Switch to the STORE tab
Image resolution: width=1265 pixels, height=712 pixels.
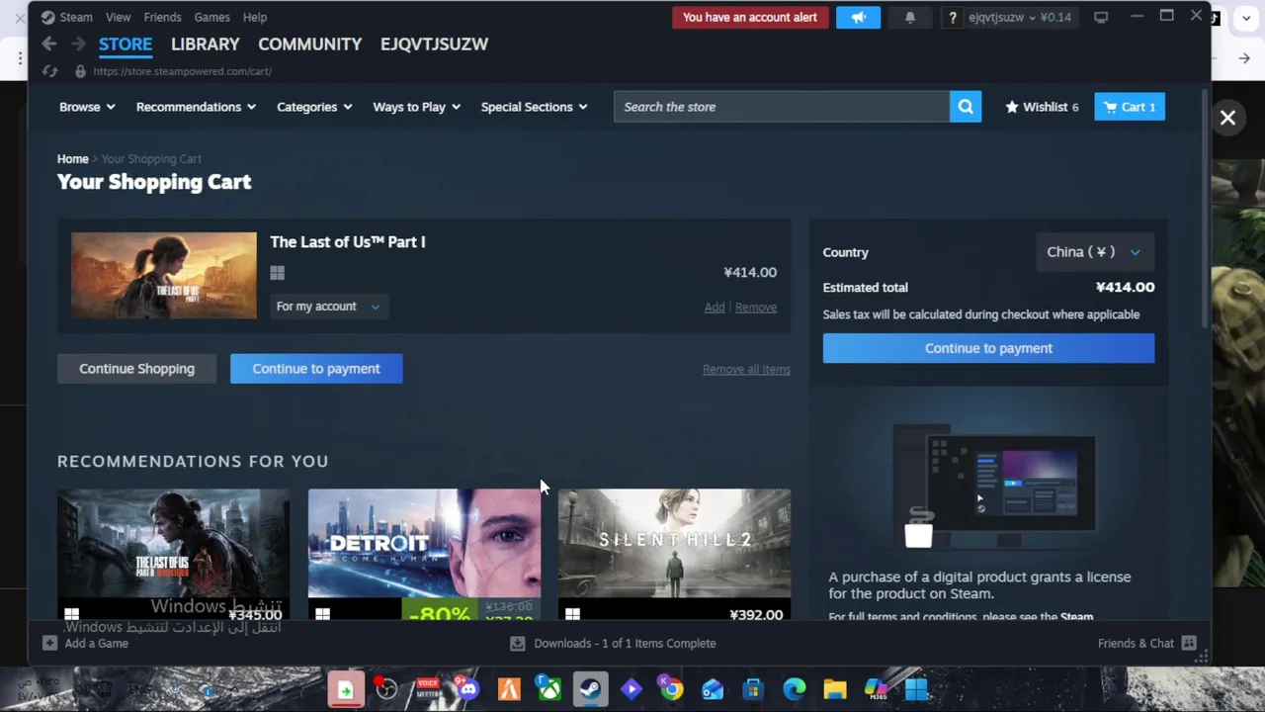point(126,44)
